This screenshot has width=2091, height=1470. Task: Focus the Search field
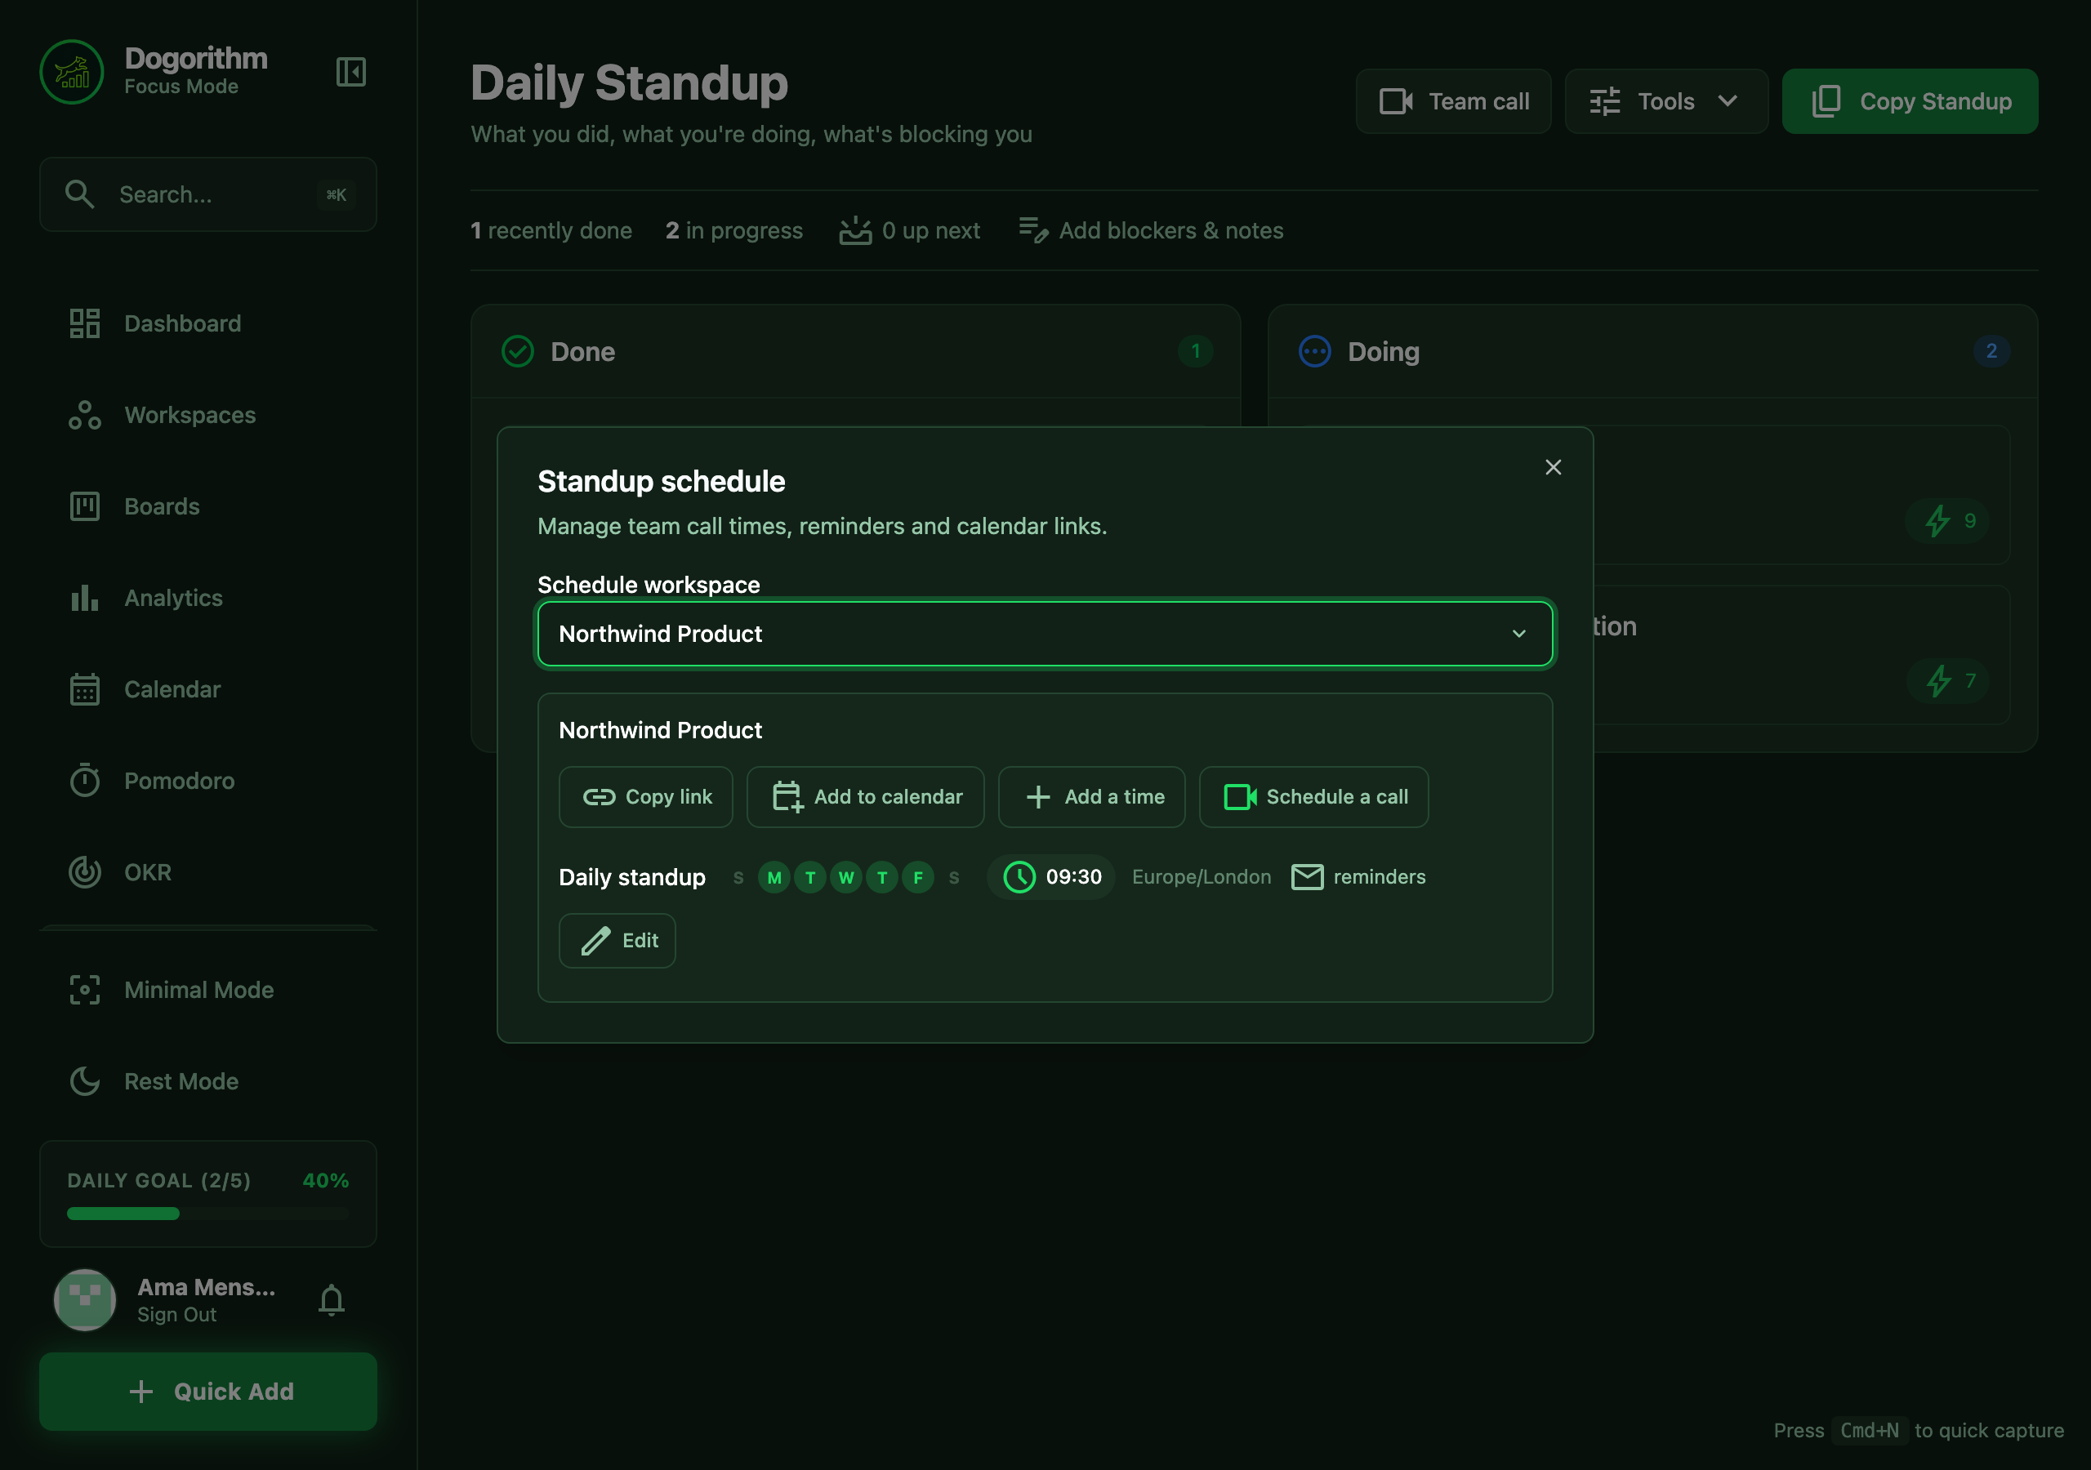tap(208, 194)
